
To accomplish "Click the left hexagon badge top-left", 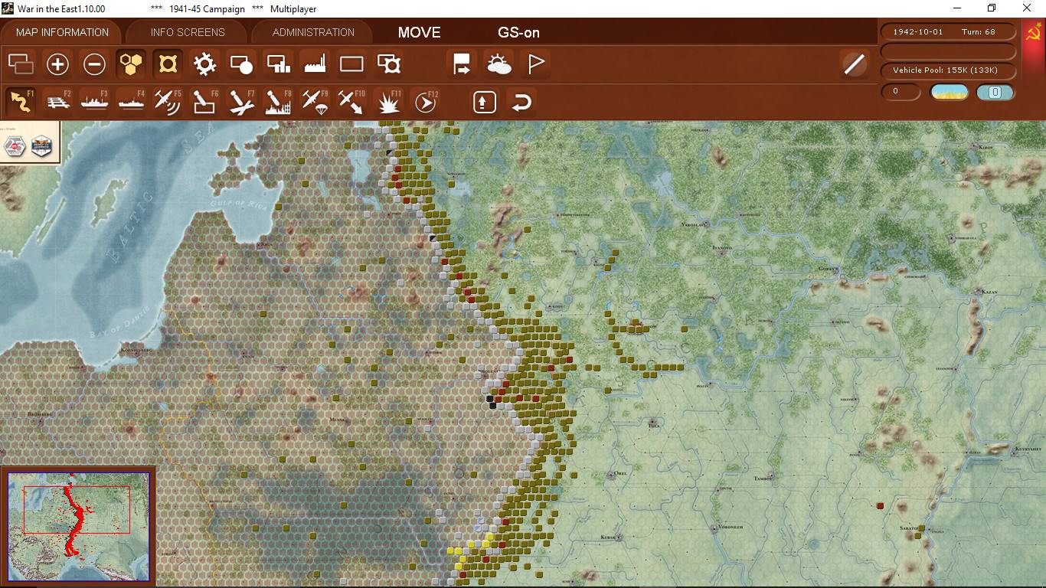I will coord(15,146).
